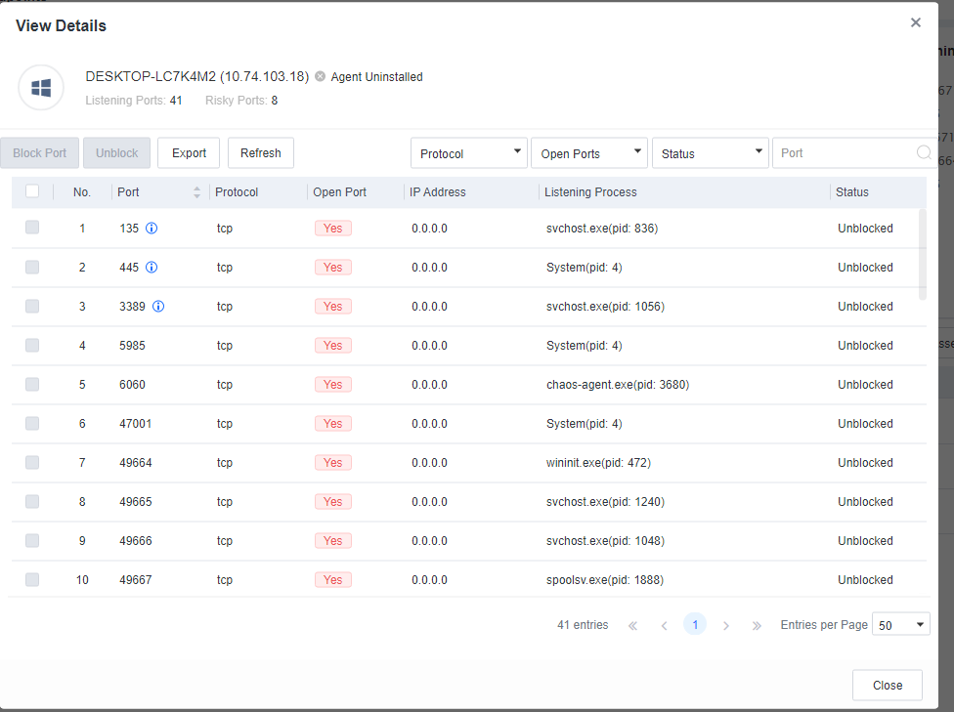Jump to last page double-arrow
The image size is (954, 712).
click(x=757, y=625)
